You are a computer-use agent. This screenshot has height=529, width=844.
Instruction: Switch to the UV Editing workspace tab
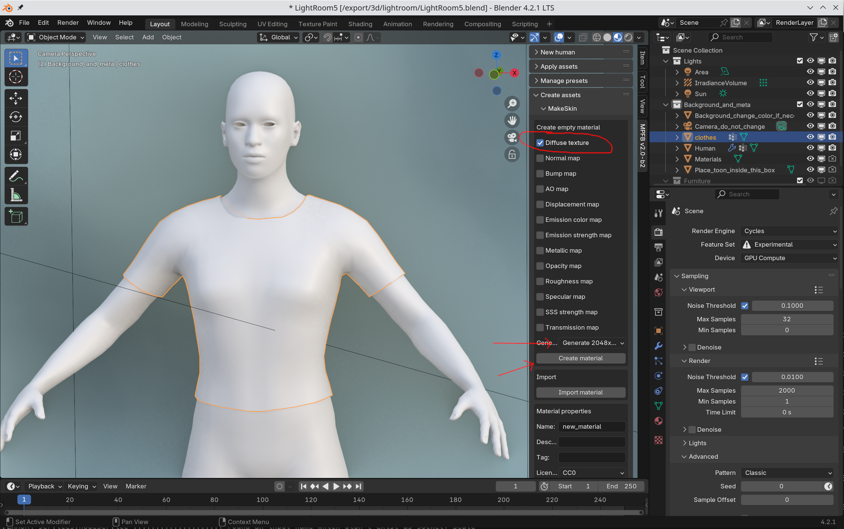272,24
